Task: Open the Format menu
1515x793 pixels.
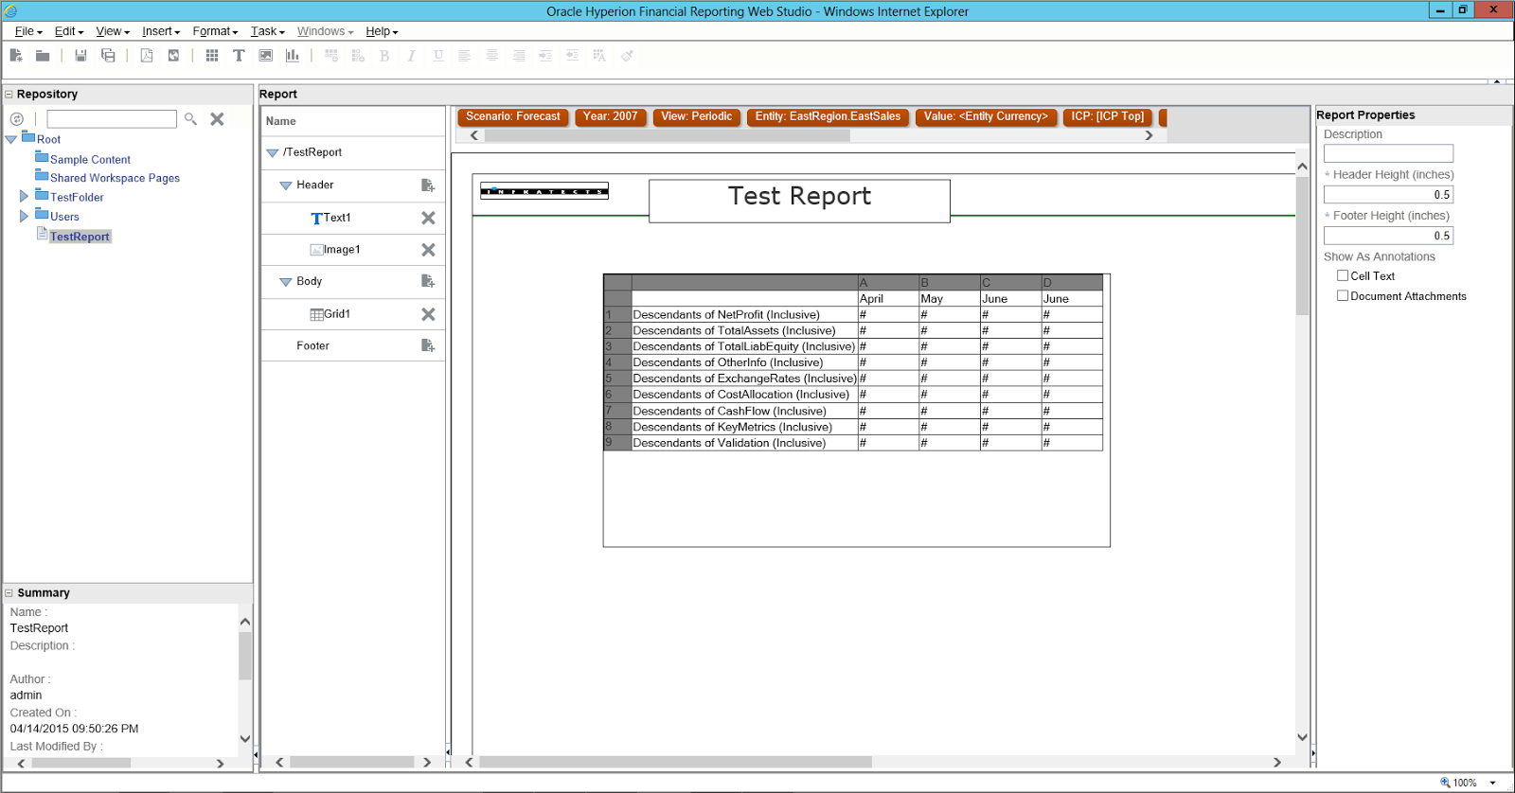Action: click(215, 31)
